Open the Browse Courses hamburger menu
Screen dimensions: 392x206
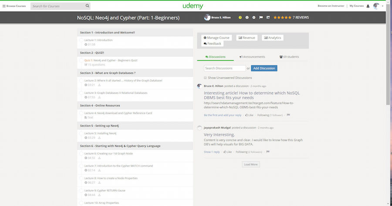[4, 6]
